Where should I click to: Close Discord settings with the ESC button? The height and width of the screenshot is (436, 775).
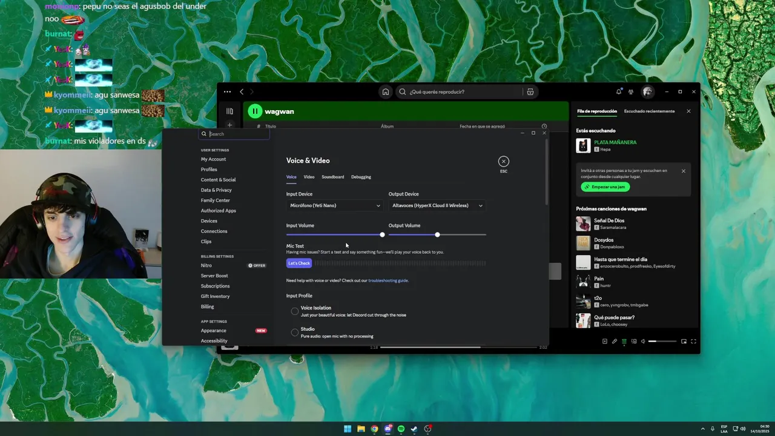(504, 161)
